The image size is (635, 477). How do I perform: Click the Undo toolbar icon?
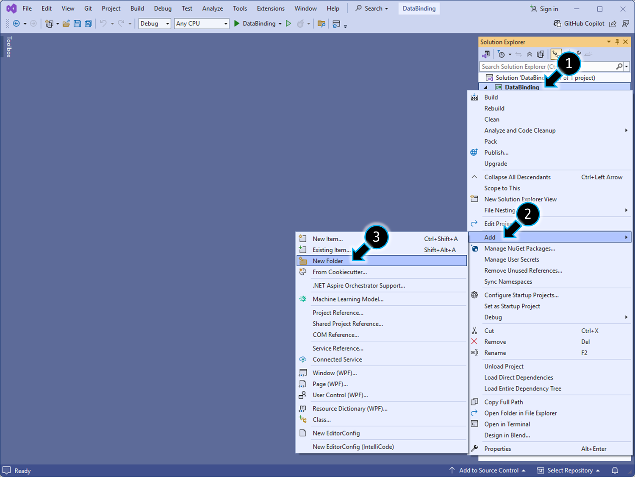[103, 24]
